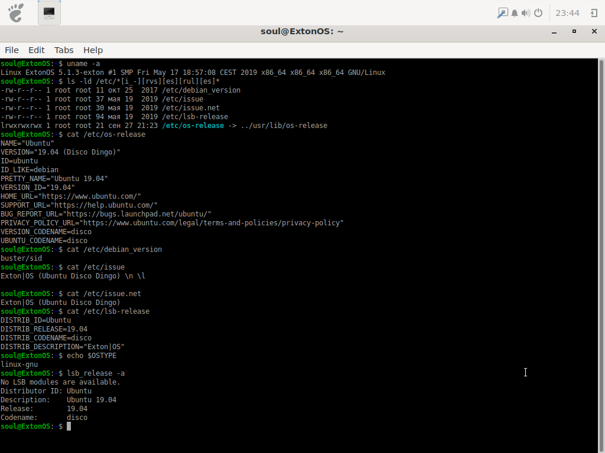The height and width of the screenshot is (453, 605).
Task: Click the BUG_REPORT_URL launchpad line
Action: click(106, 214)
